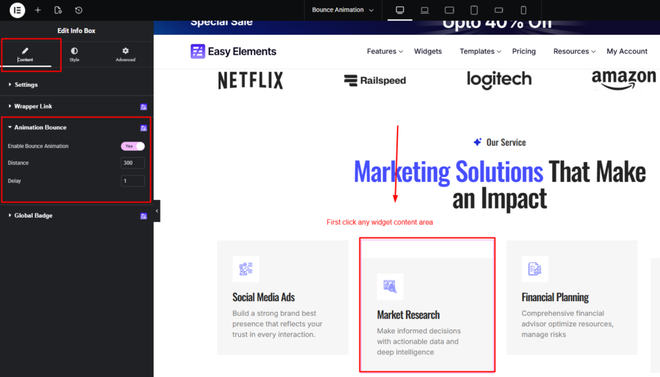Screen dimensions: 660x377
Task: Switch to desktop device preview
Action: 400,10
